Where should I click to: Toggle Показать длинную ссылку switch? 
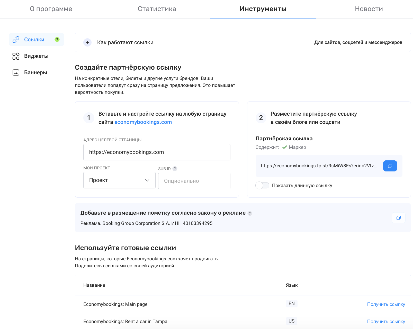click(262, 185)
